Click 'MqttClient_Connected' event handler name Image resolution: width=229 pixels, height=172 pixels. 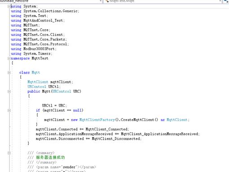coord(106,129)
